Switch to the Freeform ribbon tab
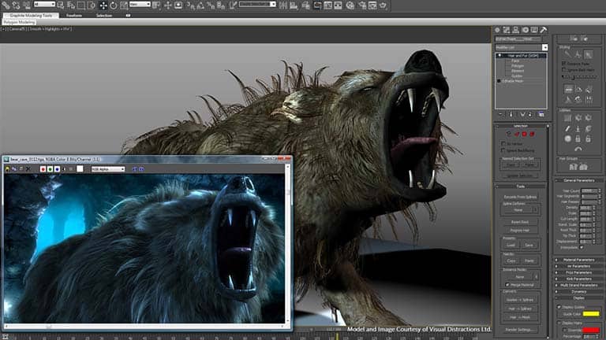 (x=74, y=16)
